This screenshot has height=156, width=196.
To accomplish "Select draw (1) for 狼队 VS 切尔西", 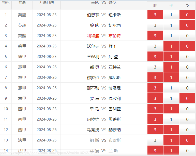I will [171, 25].
